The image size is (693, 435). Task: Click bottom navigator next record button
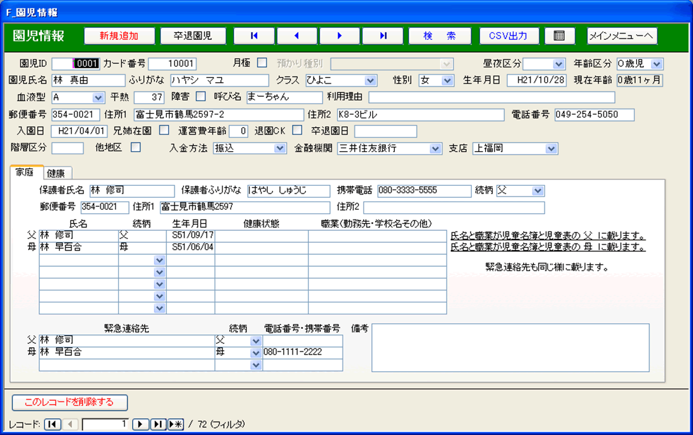coord(140,424)
